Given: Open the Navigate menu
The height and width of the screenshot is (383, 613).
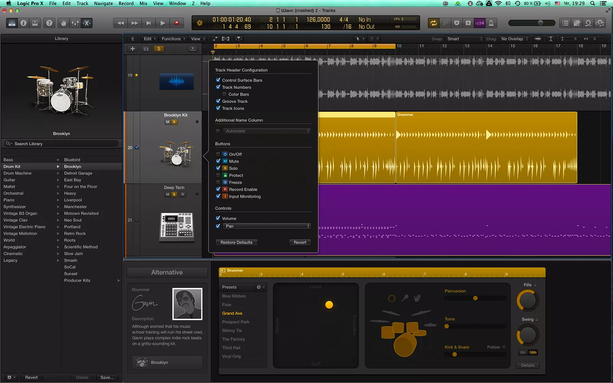Looking at the screenshot, I should (103, 3).
